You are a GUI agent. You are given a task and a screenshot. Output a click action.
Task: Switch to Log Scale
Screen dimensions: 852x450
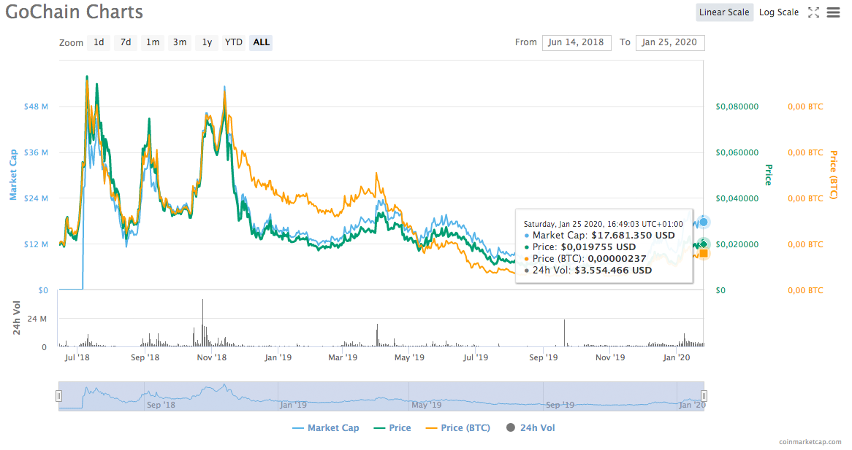coord(778,12)
